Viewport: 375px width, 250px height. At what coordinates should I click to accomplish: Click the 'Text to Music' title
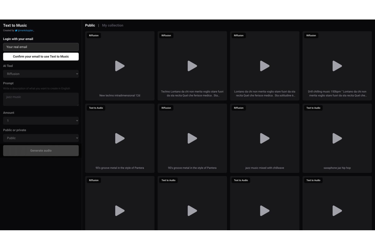point(15,25)
